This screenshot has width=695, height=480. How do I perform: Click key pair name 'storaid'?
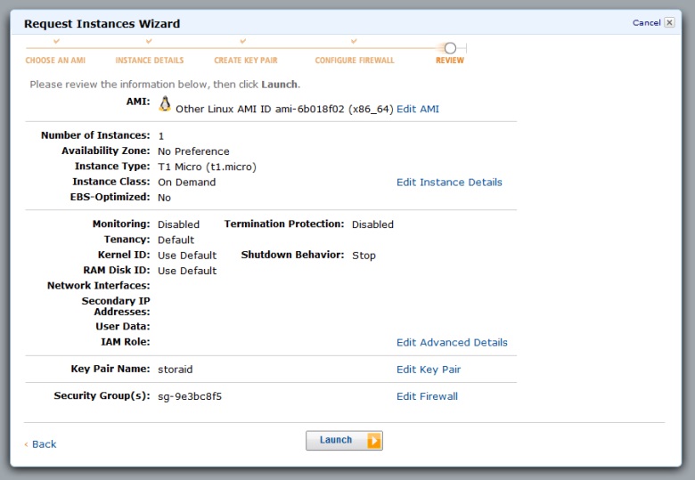click(175, 370)
